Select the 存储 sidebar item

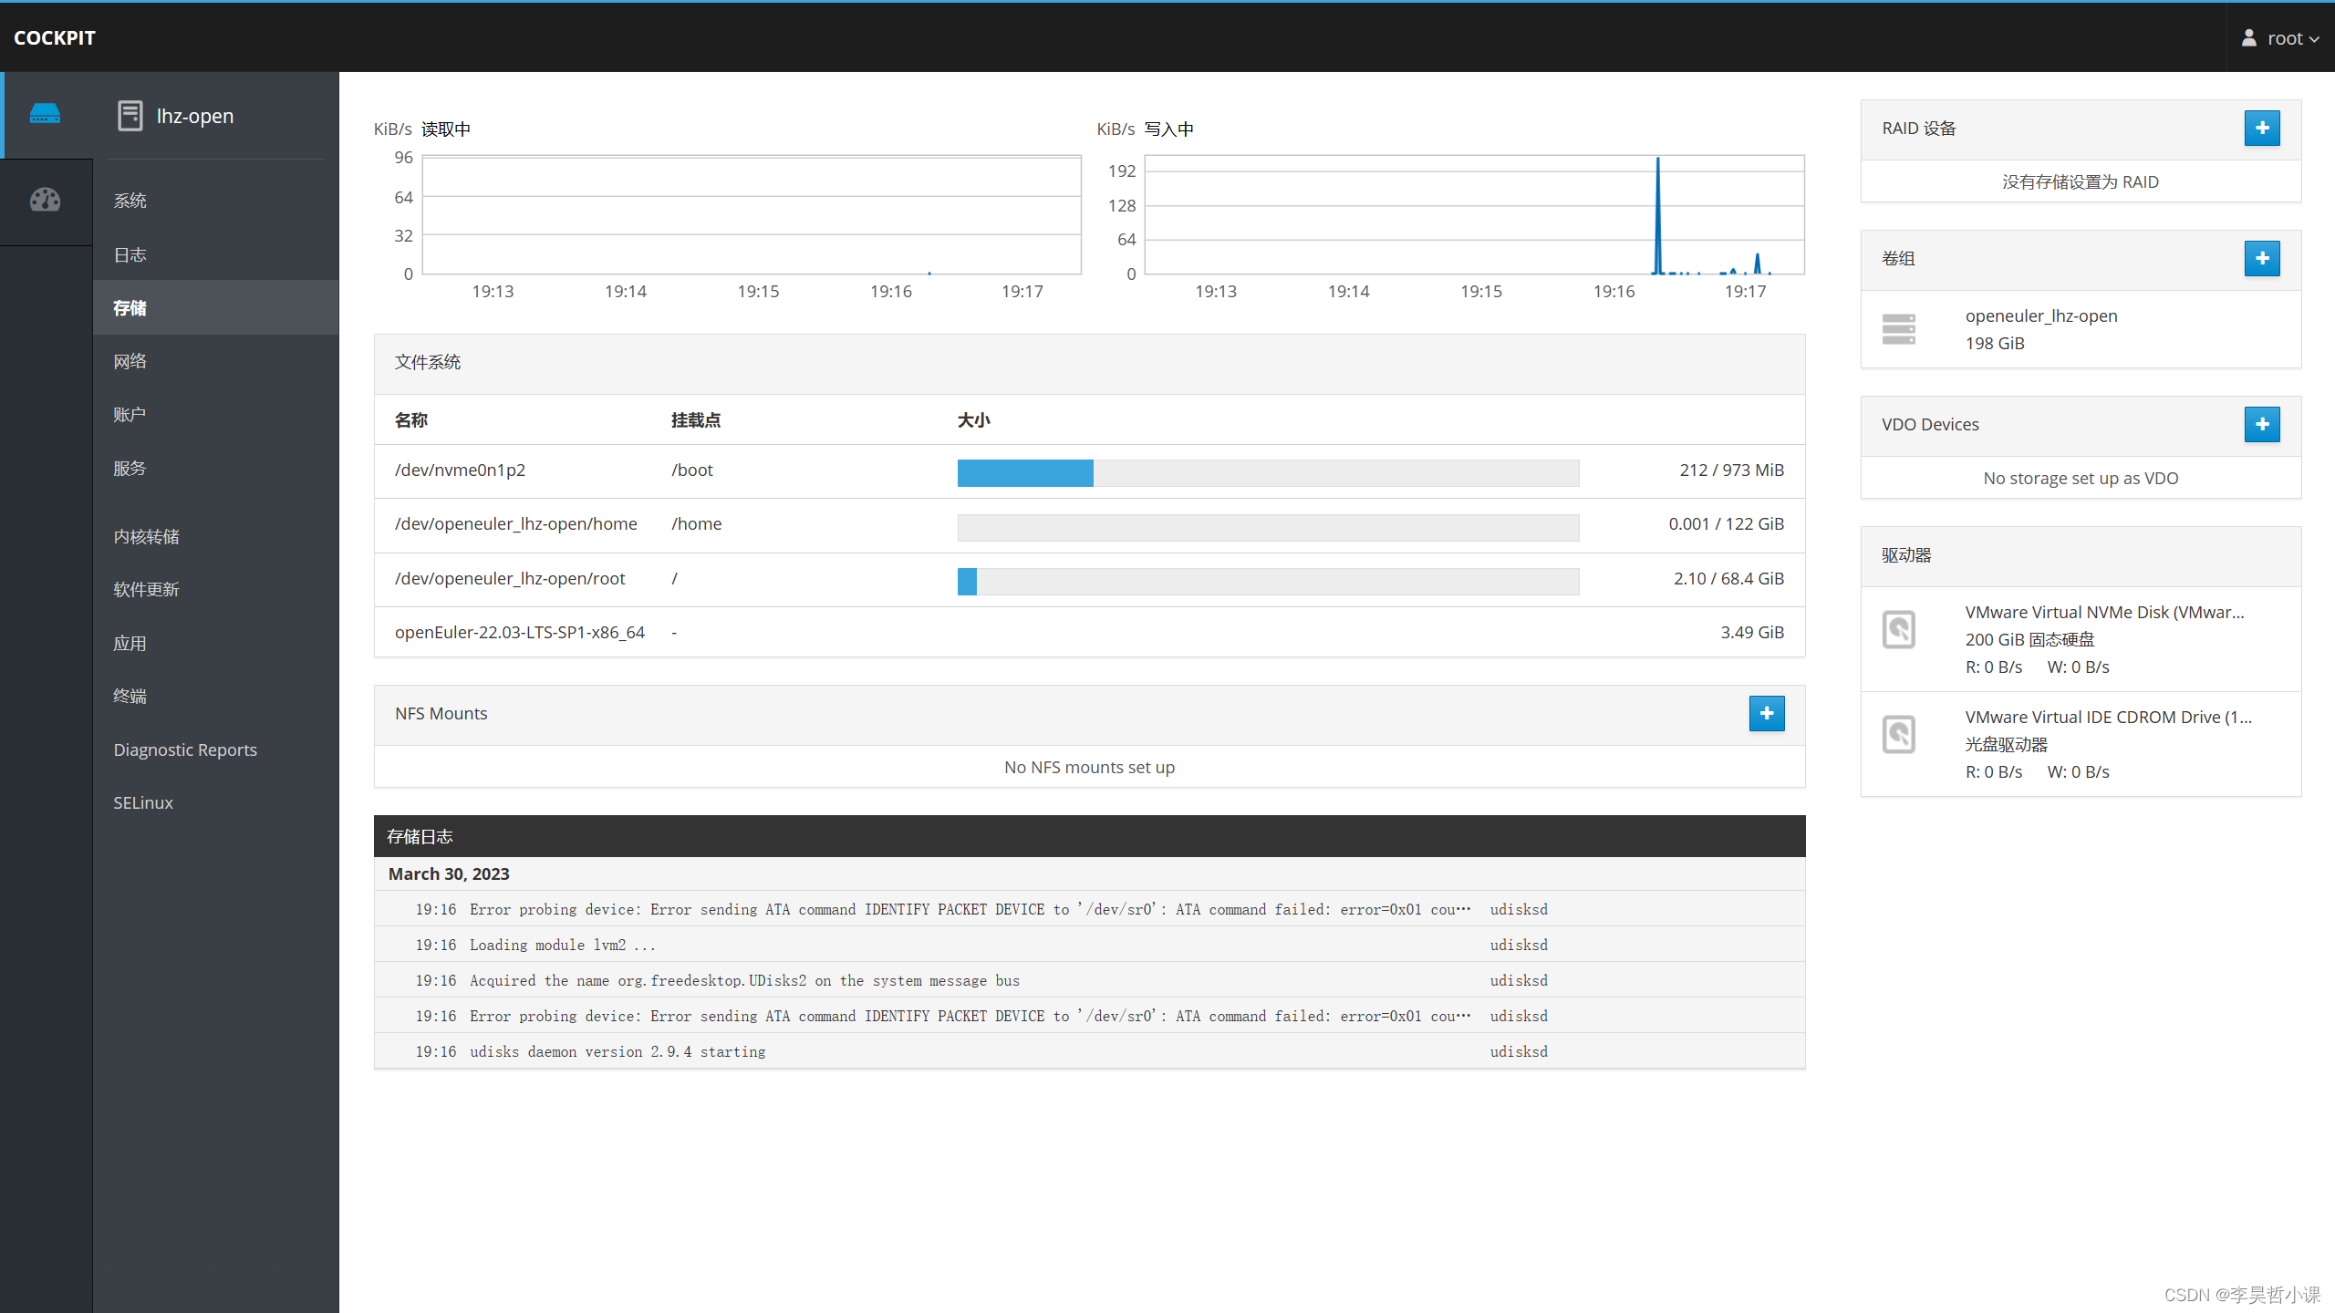(216, 308)
